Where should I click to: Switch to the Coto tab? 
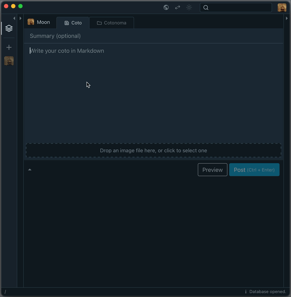73,23
